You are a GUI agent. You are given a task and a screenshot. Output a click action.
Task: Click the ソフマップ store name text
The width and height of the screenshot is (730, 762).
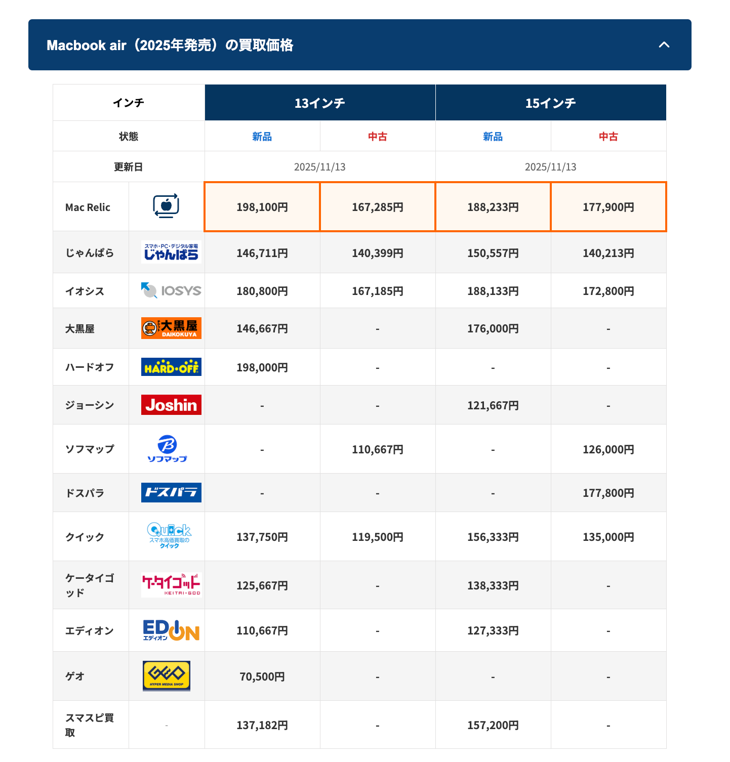90,449
